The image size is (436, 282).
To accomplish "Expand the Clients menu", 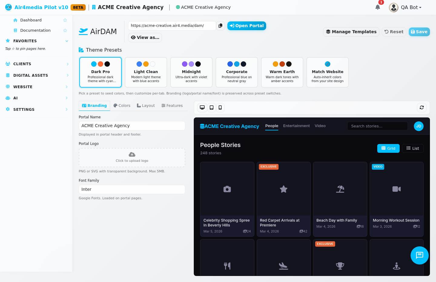I will (x=36, y=64).
